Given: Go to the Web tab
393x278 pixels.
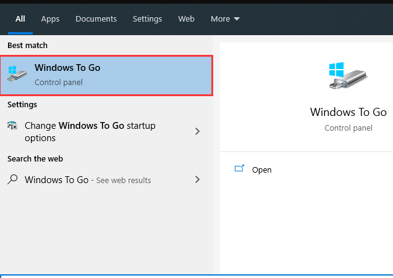Looking at the screenshot, I should click(x=186, y=19).
